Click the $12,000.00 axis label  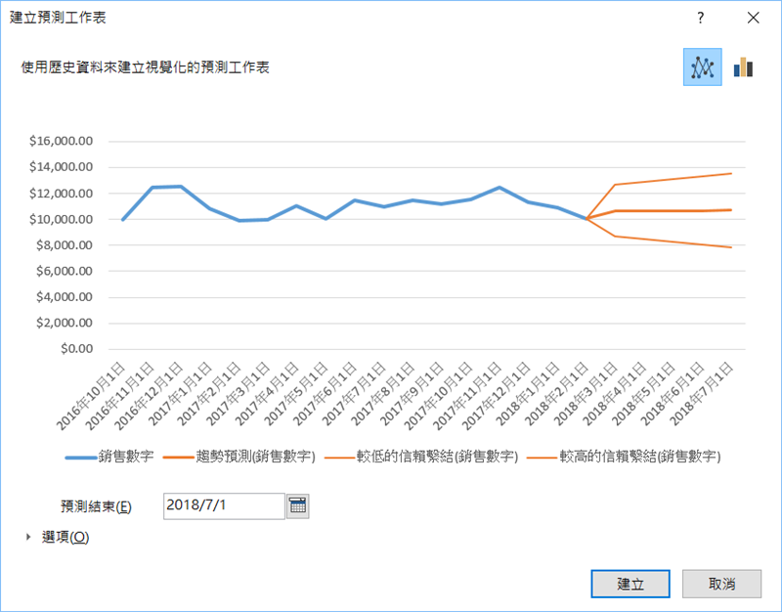[x=61, y=193]
